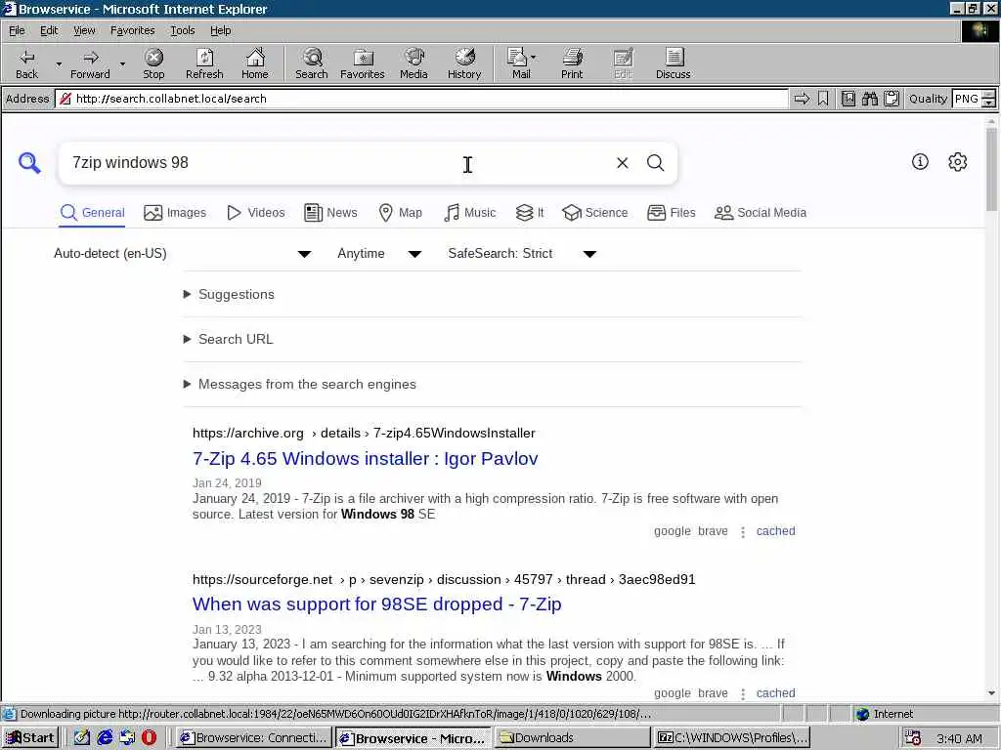The height and width of the screenshot is (750, 1001).
Task: Click the Stop toolbar button
Action: [153, 63]
